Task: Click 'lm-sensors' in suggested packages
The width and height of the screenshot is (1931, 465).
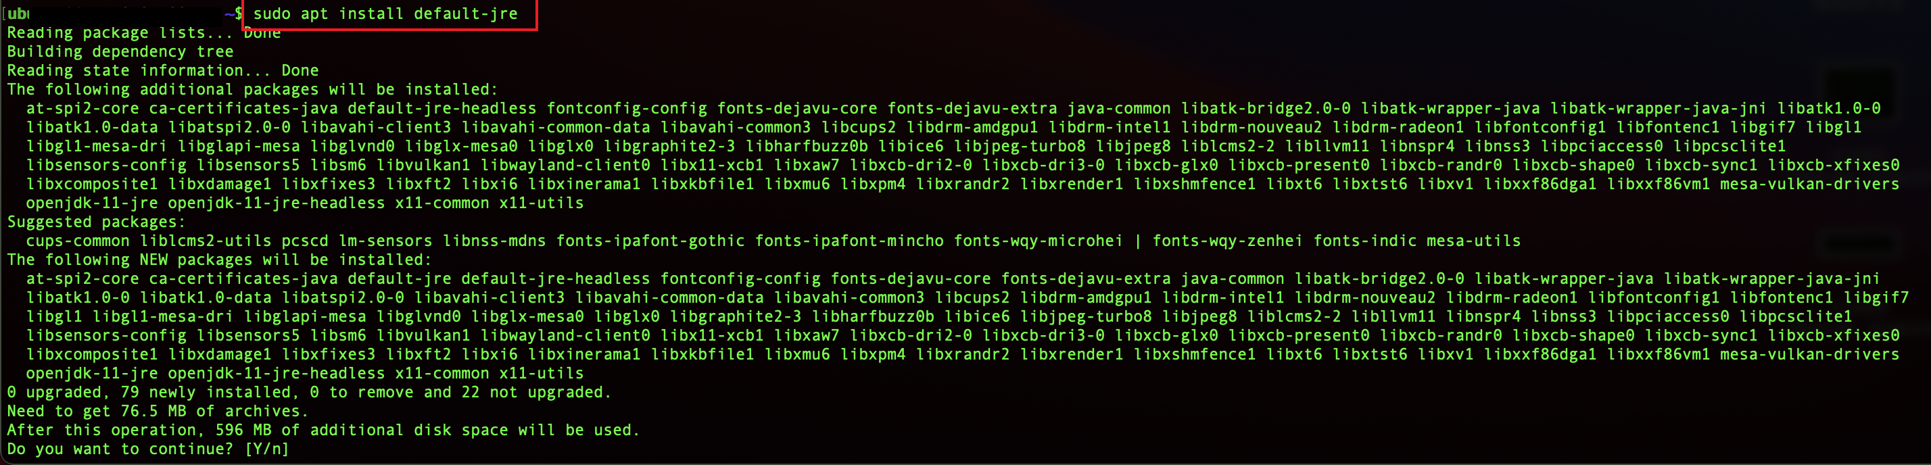Action: click(x=385, y=241)
